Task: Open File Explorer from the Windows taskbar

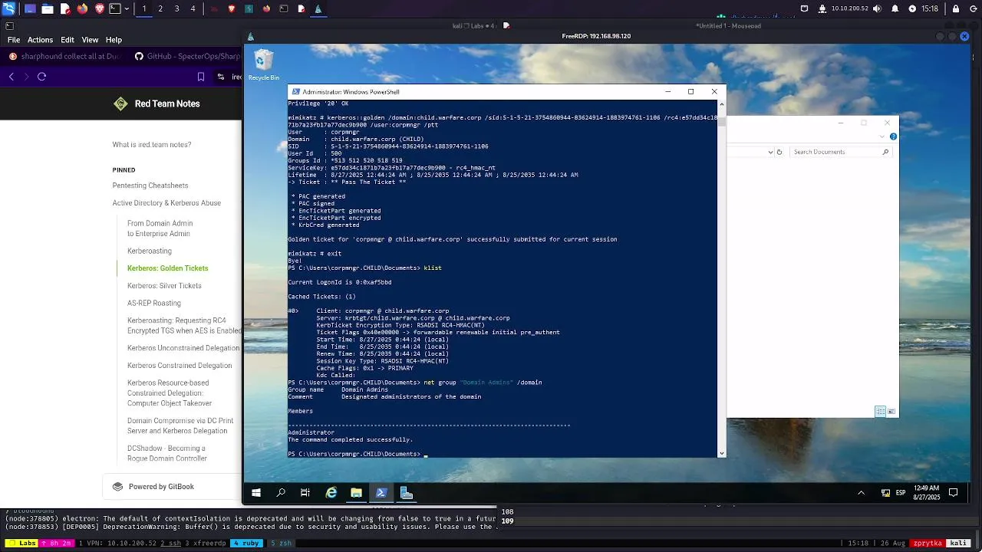Action: (356, 493)
